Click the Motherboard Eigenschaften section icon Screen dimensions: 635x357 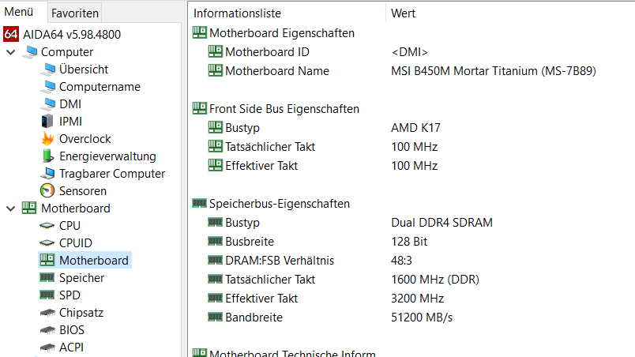[199, 32]
